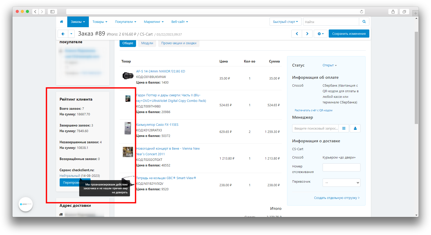The height and width of the screenshot is (235, 431).
Task: Focus Номер отслеживания input field
Action: click(341, 167)
